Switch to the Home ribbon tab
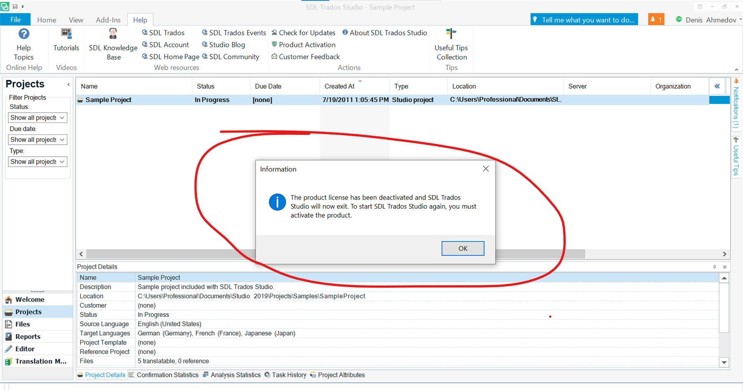 pyautogui.click(x=47, y=20)
